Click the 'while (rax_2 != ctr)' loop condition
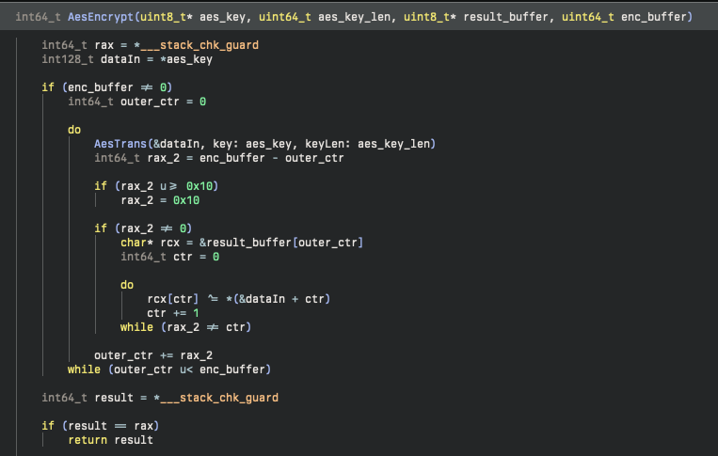 click(186, 327)
